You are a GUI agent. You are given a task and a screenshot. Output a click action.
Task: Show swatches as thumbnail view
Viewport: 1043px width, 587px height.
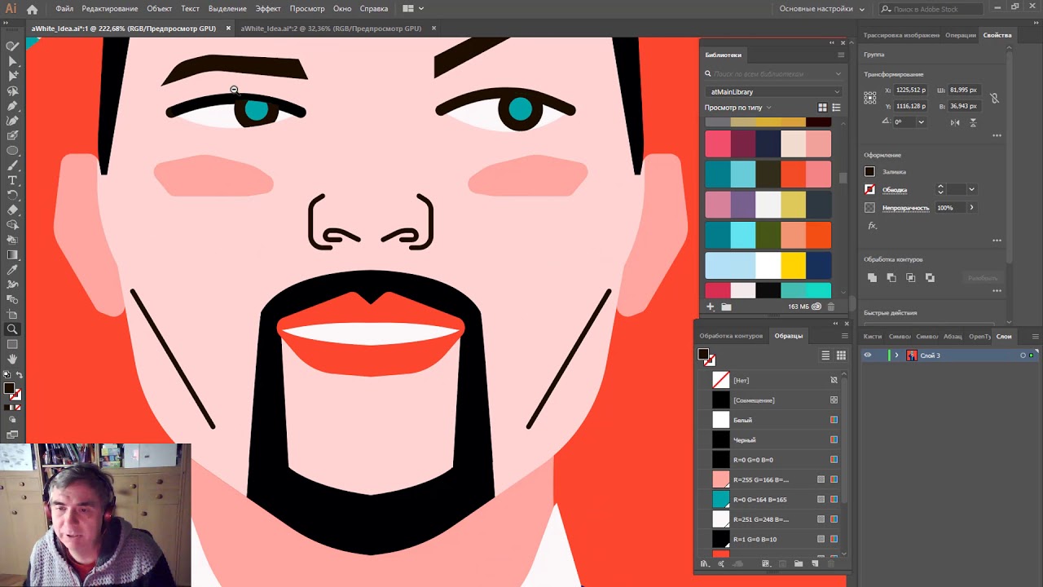pyautogui.click(x=841, y=355)
